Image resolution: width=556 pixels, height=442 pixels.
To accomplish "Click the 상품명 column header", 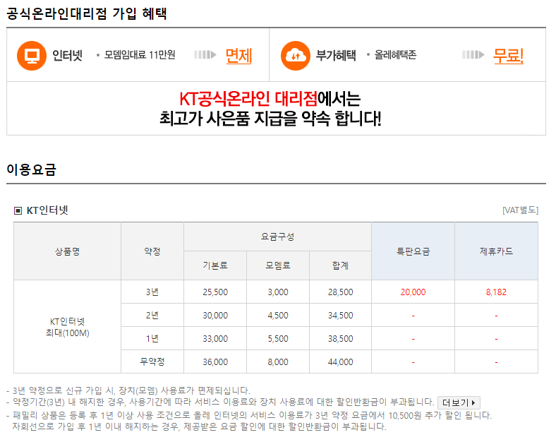I will (67, 251).
